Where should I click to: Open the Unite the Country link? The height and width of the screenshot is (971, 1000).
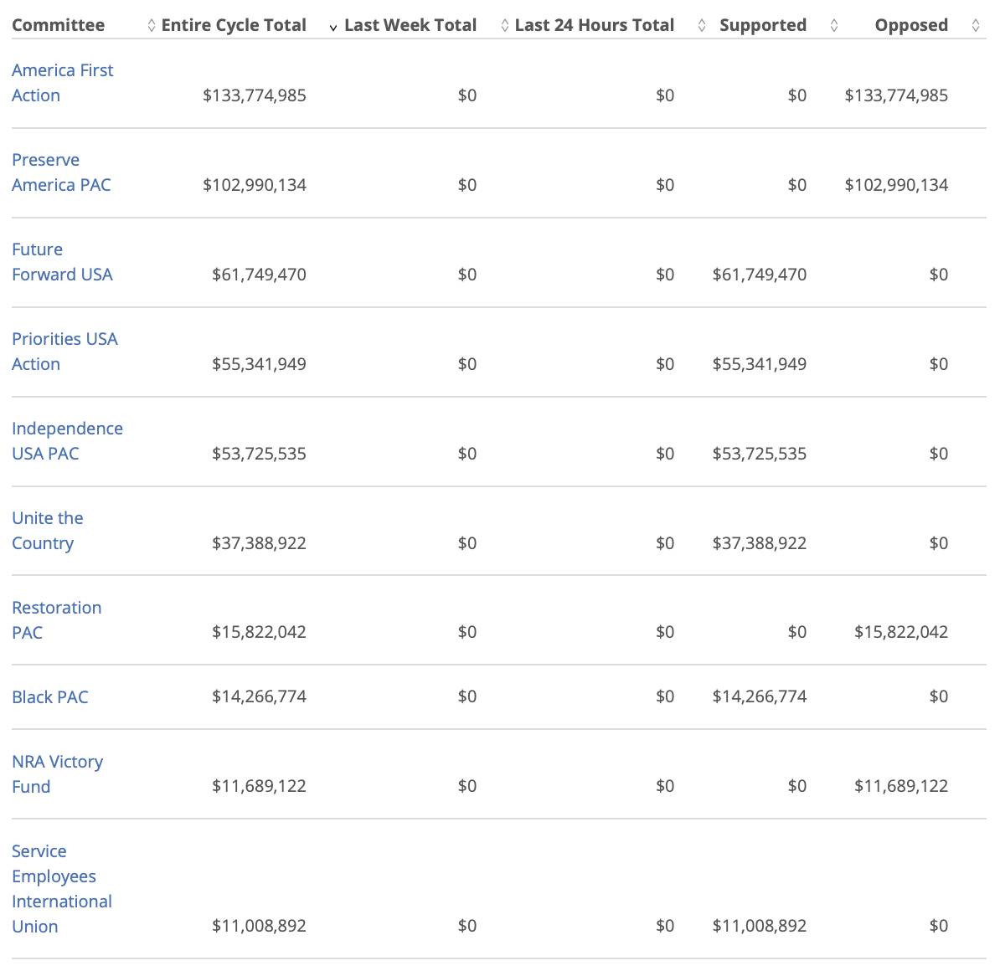click(x=47, y=531)
